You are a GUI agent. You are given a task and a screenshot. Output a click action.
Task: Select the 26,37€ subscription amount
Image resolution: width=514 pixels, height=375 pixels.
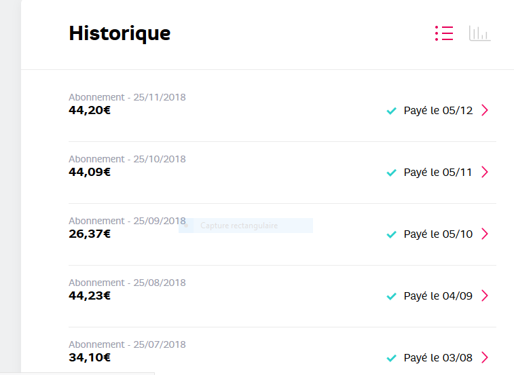coord(90,234)
